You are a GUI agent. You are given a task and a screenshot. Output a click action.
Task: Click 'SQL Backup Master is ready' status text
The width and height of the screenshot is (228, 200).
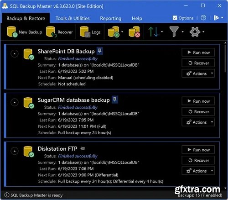tap(36, 195)
